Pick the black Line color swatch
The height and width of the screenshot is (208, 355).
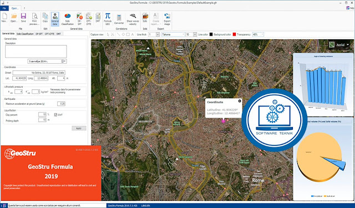pos(211,34)
